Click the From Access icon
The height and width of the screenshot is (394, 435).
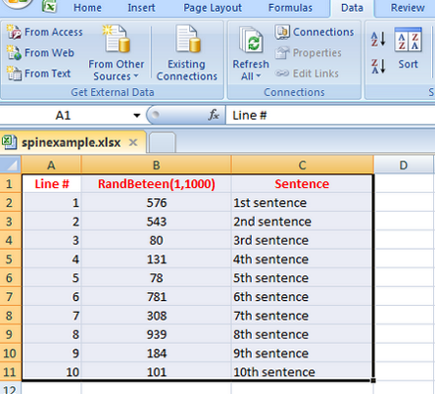tap(14, 32)
